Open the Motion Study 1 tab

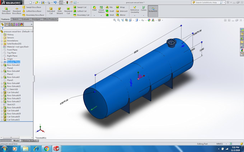[29, 141]
